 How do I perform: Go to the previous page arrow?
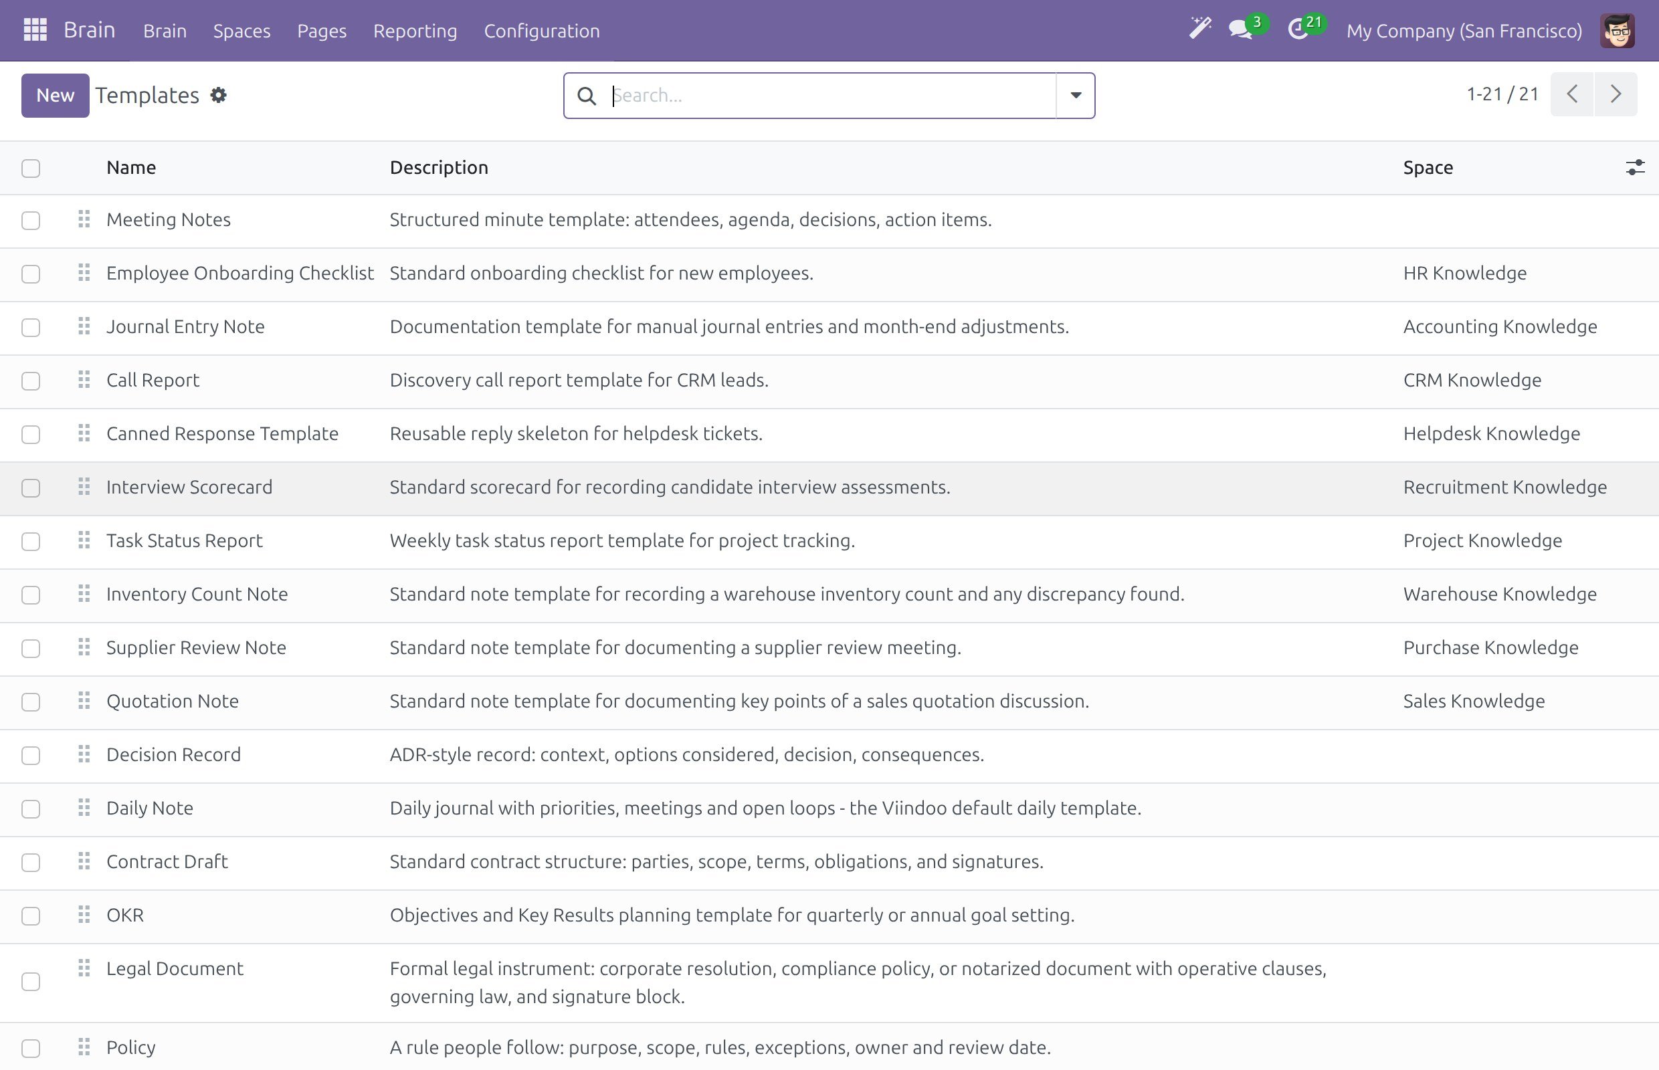1572,94
